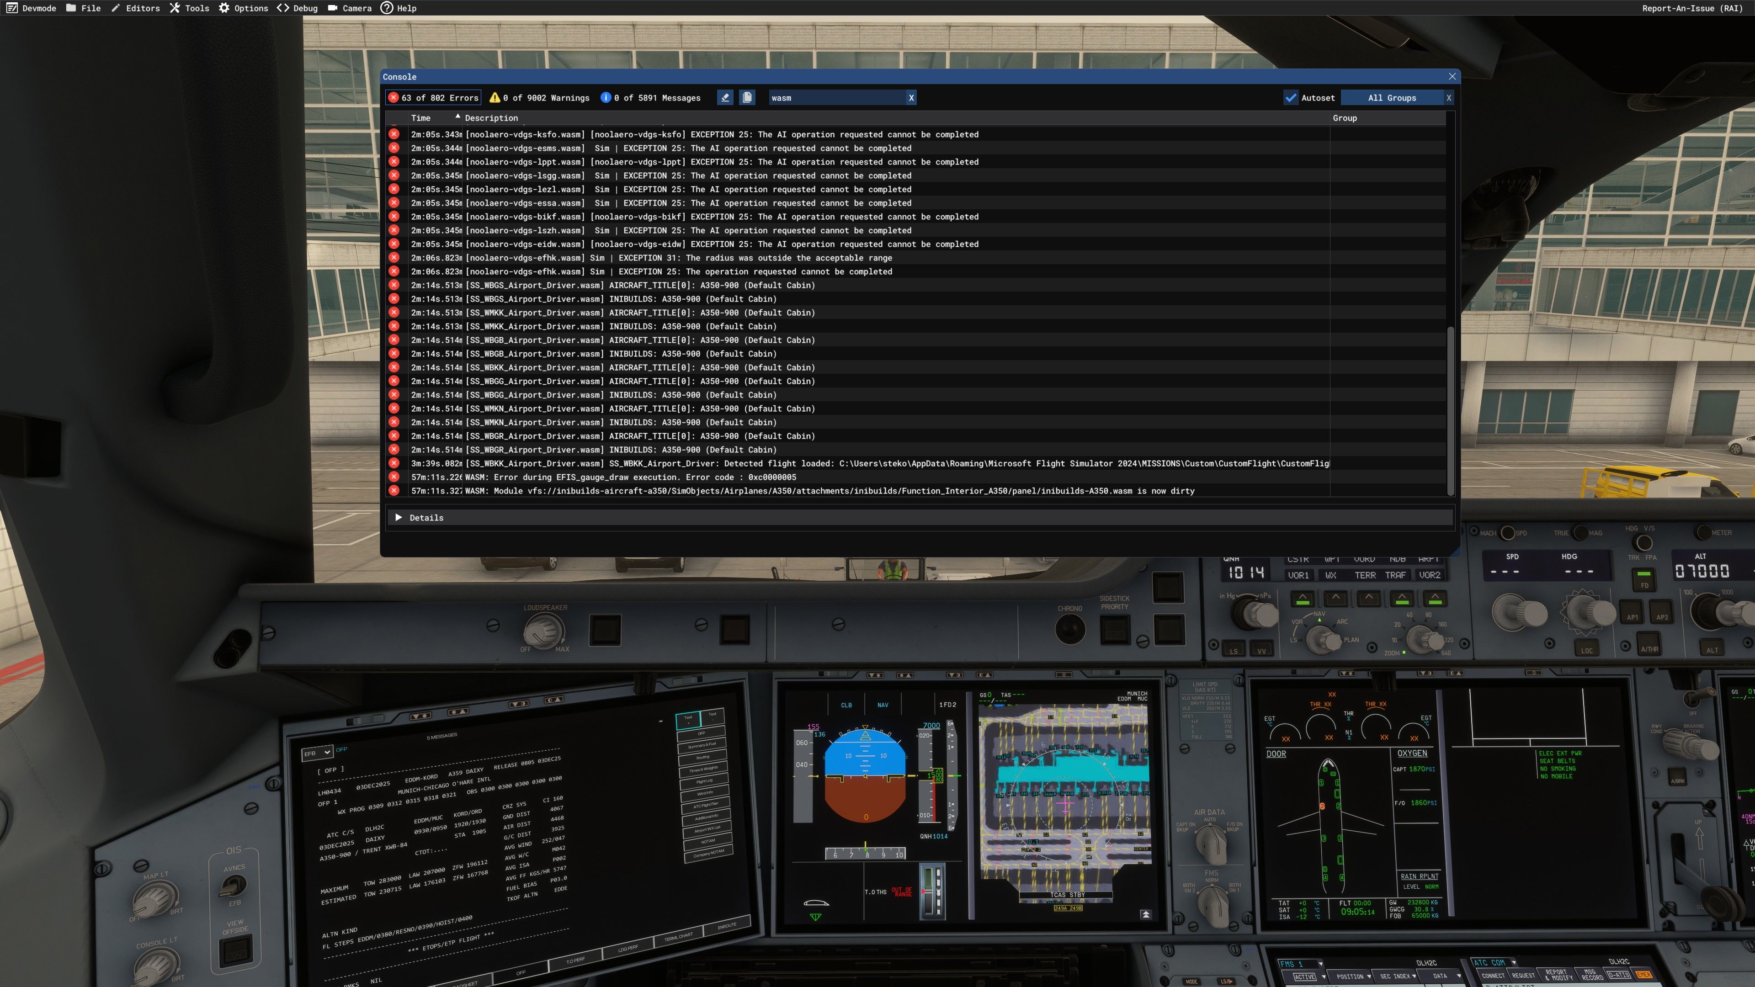Click the Devmode icon in menu bar

pos(11,8)
